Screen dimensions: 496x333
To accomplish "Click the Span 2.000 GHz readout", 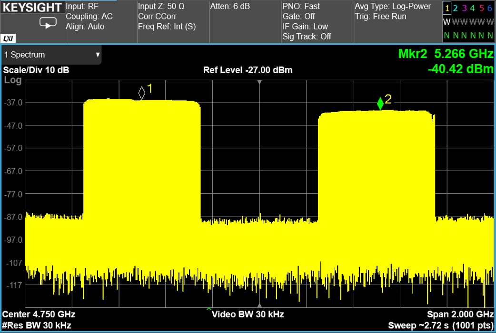I will point(461,314).
